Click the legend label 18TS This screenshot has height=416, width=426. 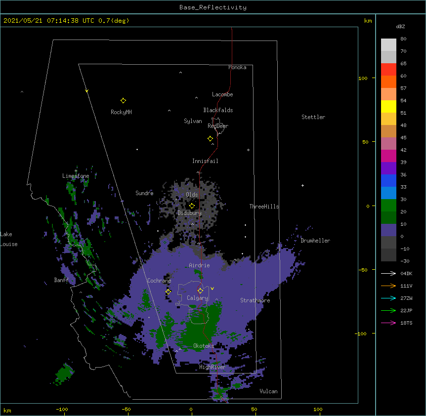click(x=406, y=323)
